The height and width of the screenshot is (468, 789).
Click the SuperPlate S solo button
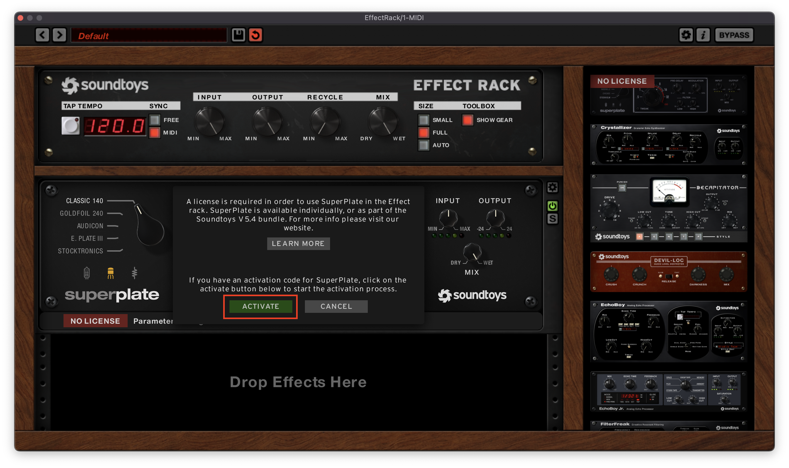(552, 219)
